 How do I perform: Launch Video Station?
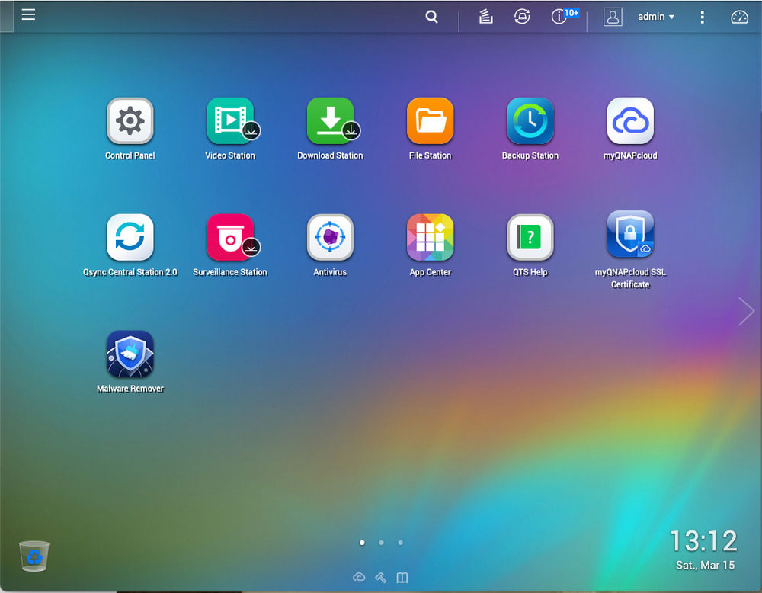pyautogui.click(x=230, y=121)
